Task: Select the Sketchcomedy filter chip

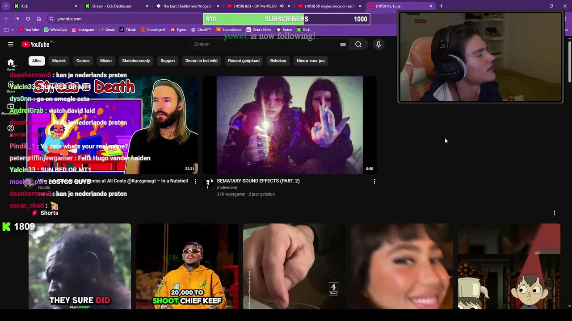Action: 136,61
